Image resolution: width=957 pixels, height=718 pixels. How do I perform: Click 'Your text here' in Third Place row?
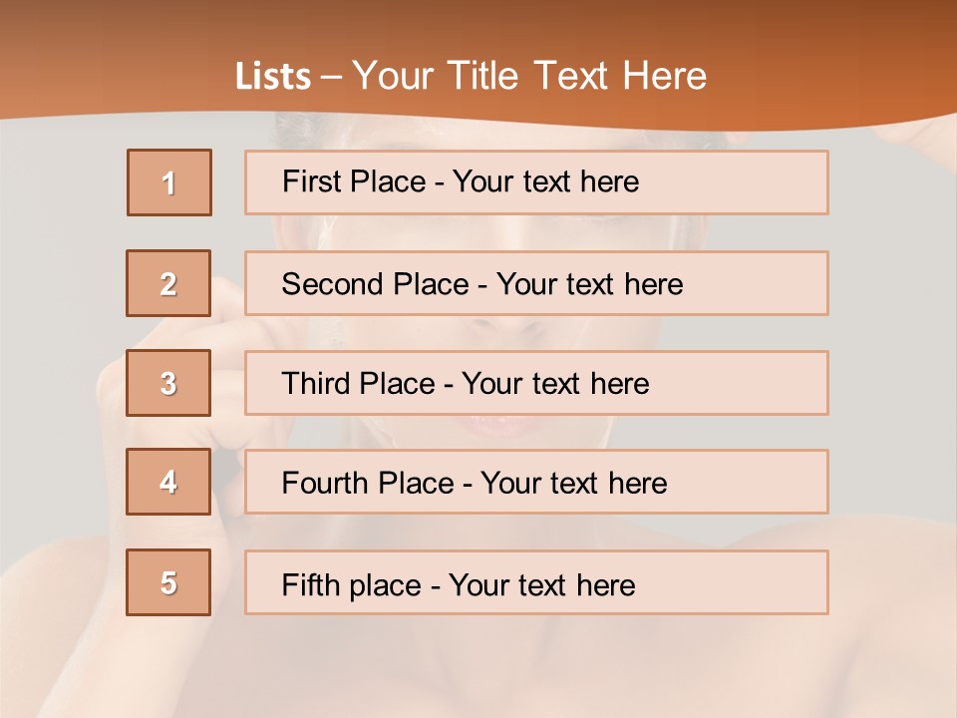[555, 384]
